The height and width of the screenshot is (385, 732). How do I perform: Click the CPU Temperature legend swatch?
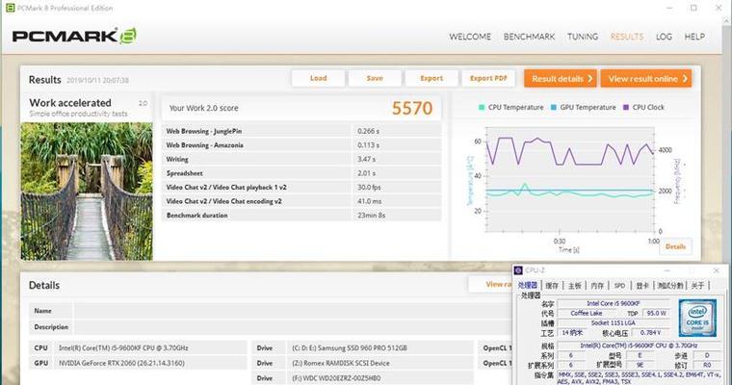point(482,108)
